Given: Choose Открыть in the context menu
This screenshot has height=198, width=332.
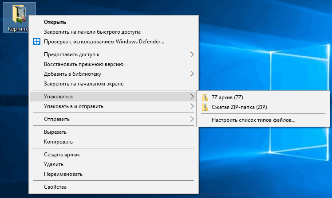Looking at the screenshot, I should (x=114, y=22).
